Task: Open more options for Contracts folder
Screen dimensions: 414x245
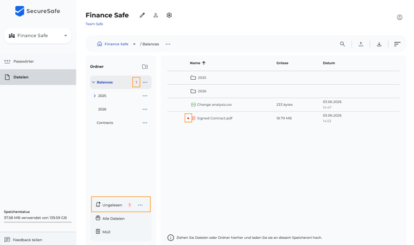Action: click(145, 123)
